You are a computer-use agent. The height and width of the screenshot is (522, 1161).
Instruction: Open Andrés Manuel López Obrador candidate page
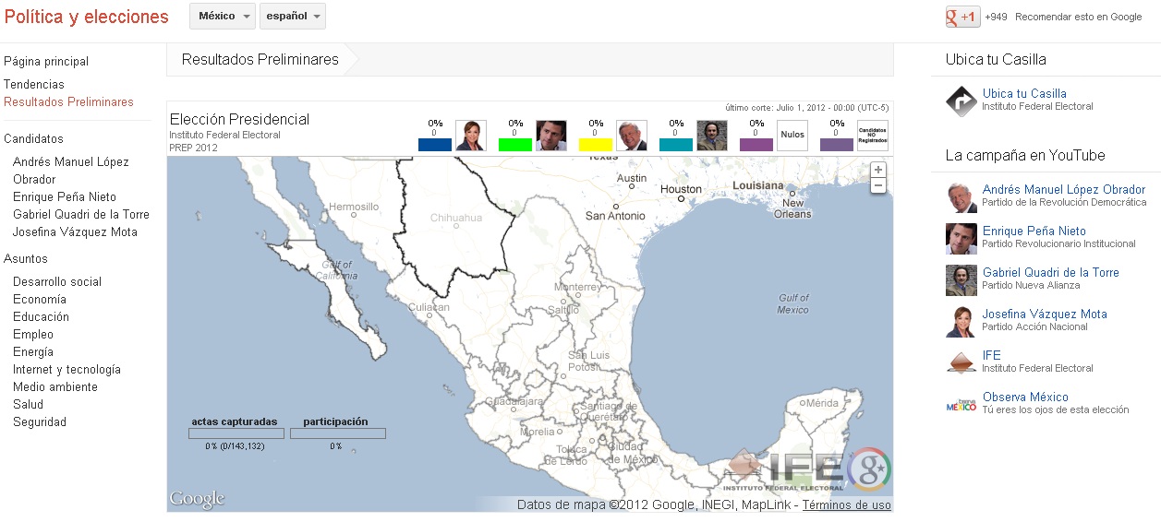click(x=71, y=171)
